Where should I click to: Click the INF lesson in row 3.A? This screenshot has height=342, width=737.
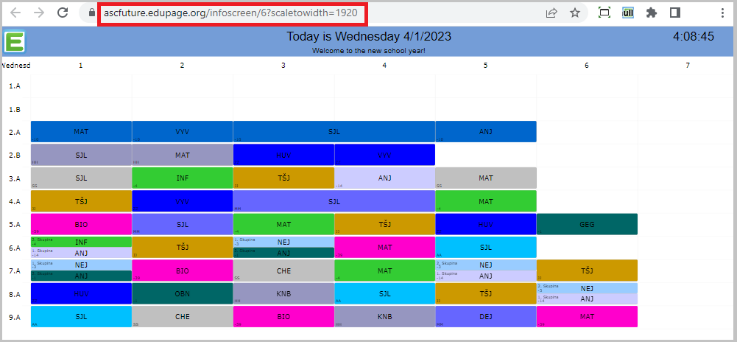183,178
